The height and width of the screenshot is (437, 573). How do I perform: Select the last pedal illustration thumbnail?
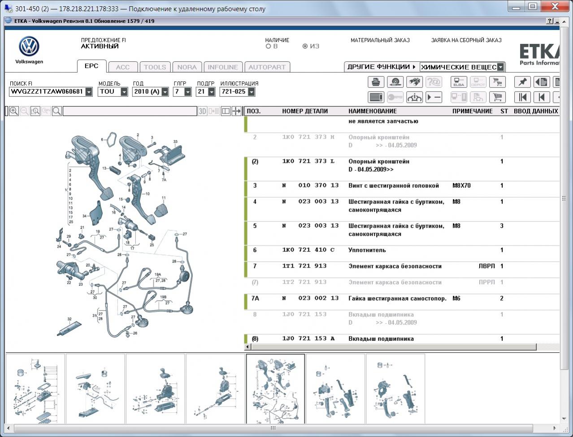point(395,389)
